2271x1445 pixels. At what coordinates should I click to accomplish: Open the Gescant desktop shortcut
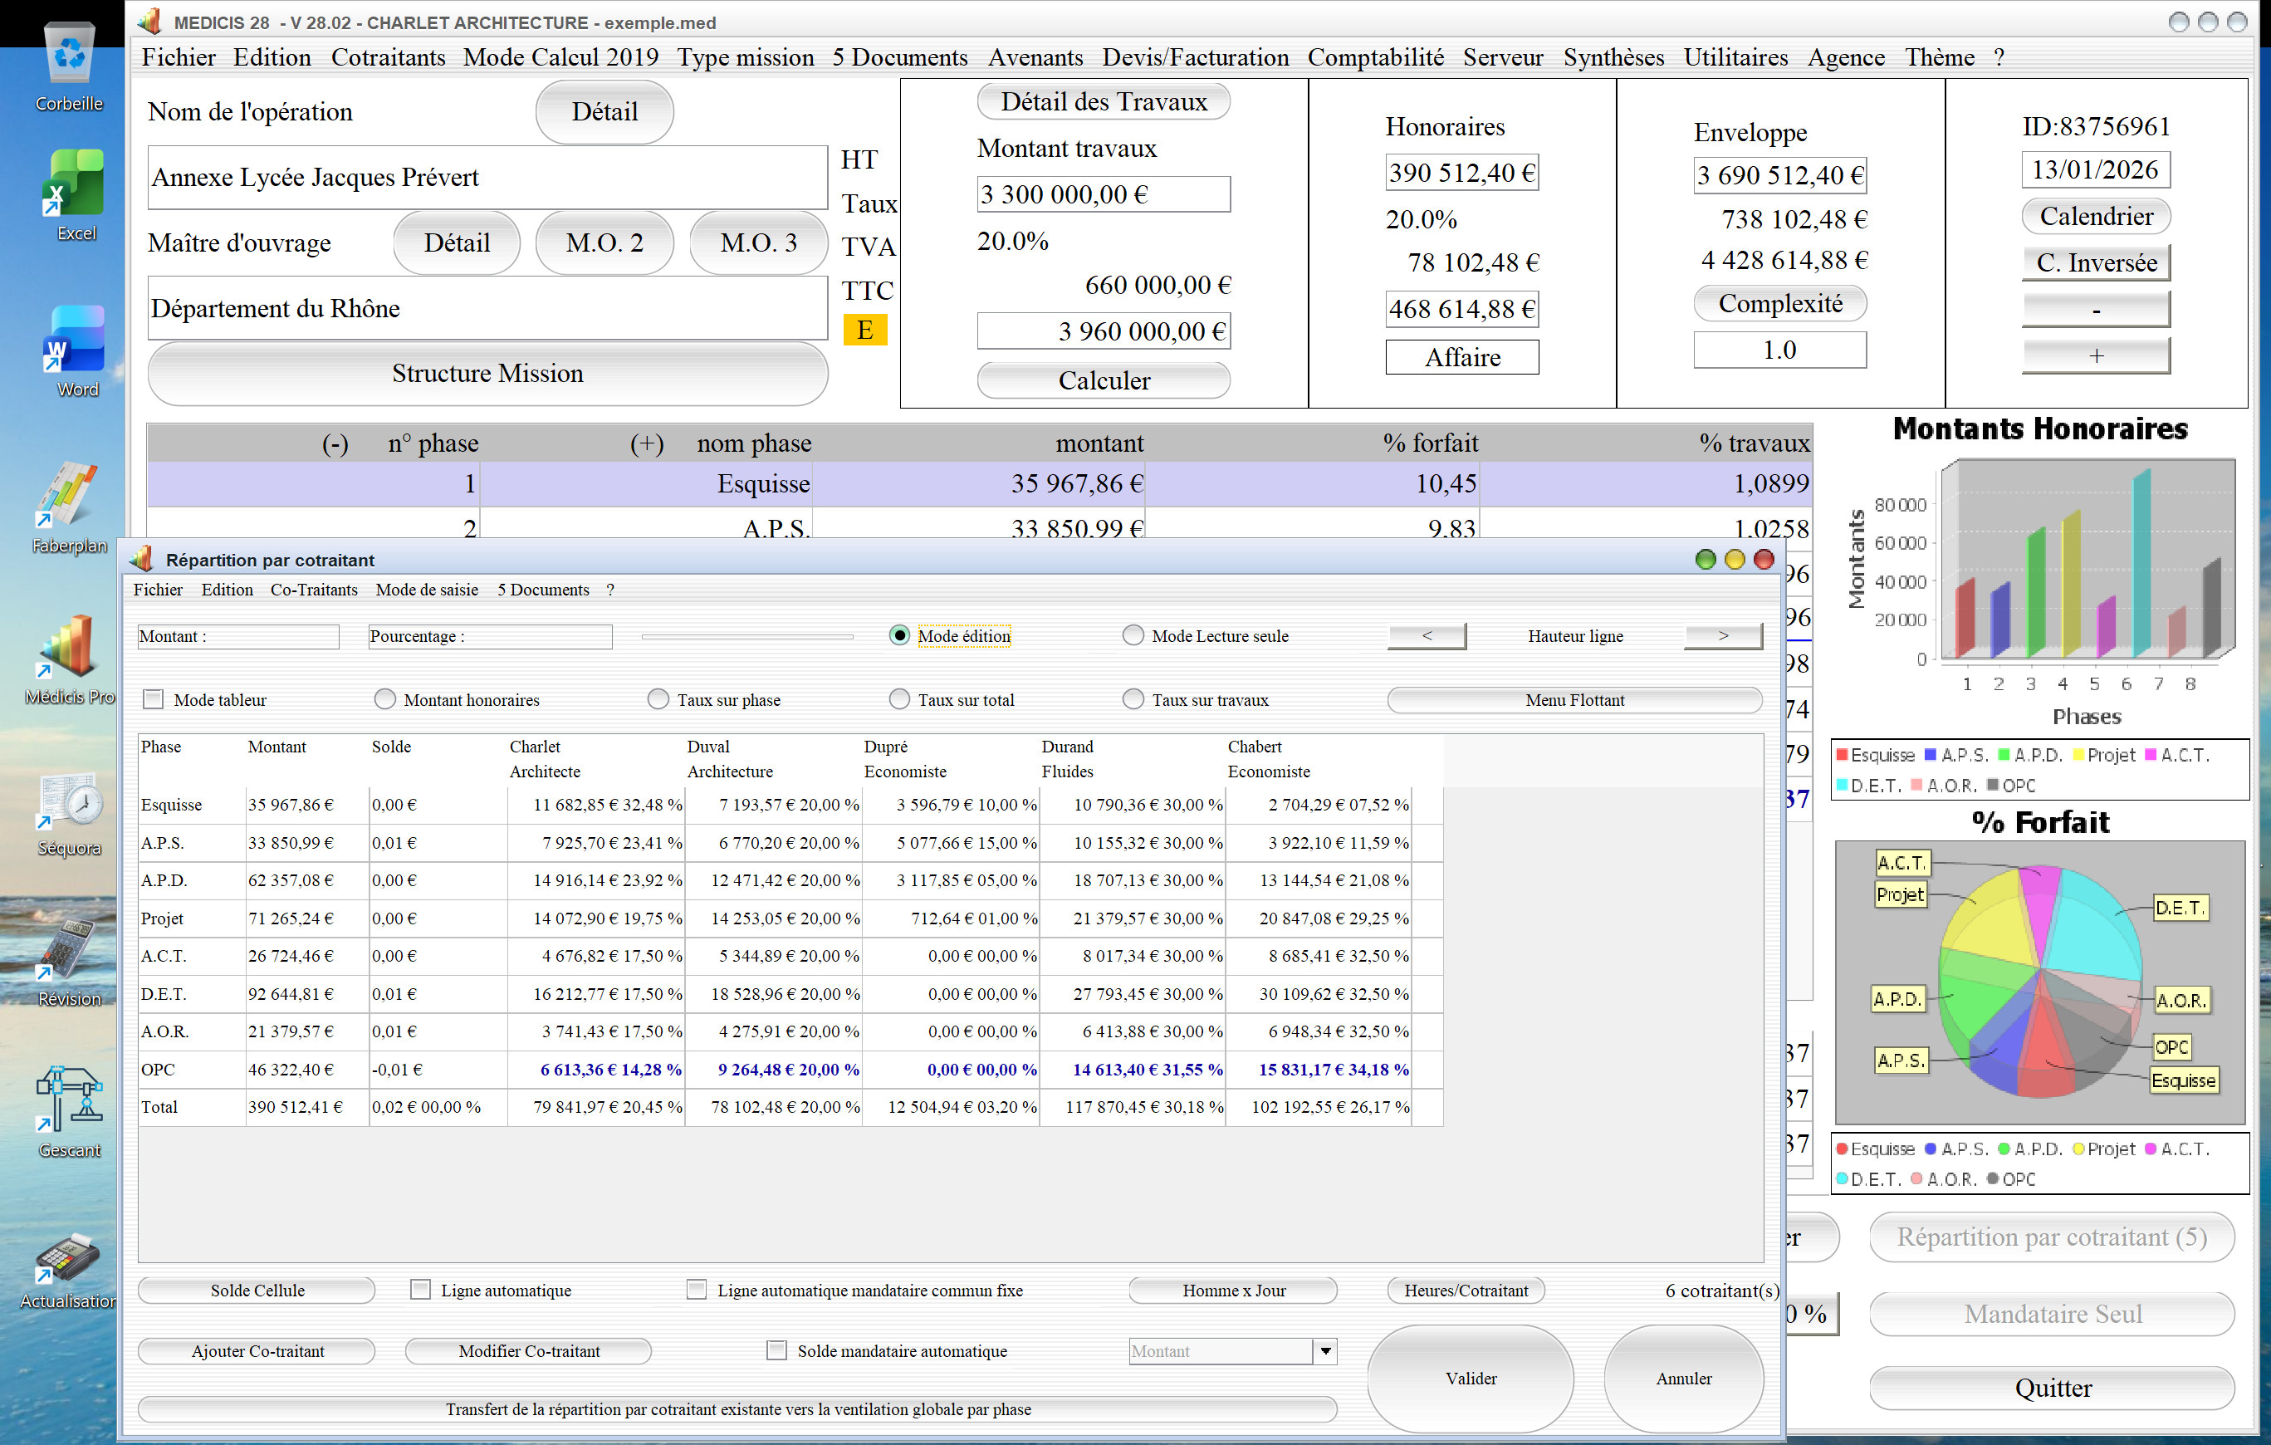[68, 1113]
